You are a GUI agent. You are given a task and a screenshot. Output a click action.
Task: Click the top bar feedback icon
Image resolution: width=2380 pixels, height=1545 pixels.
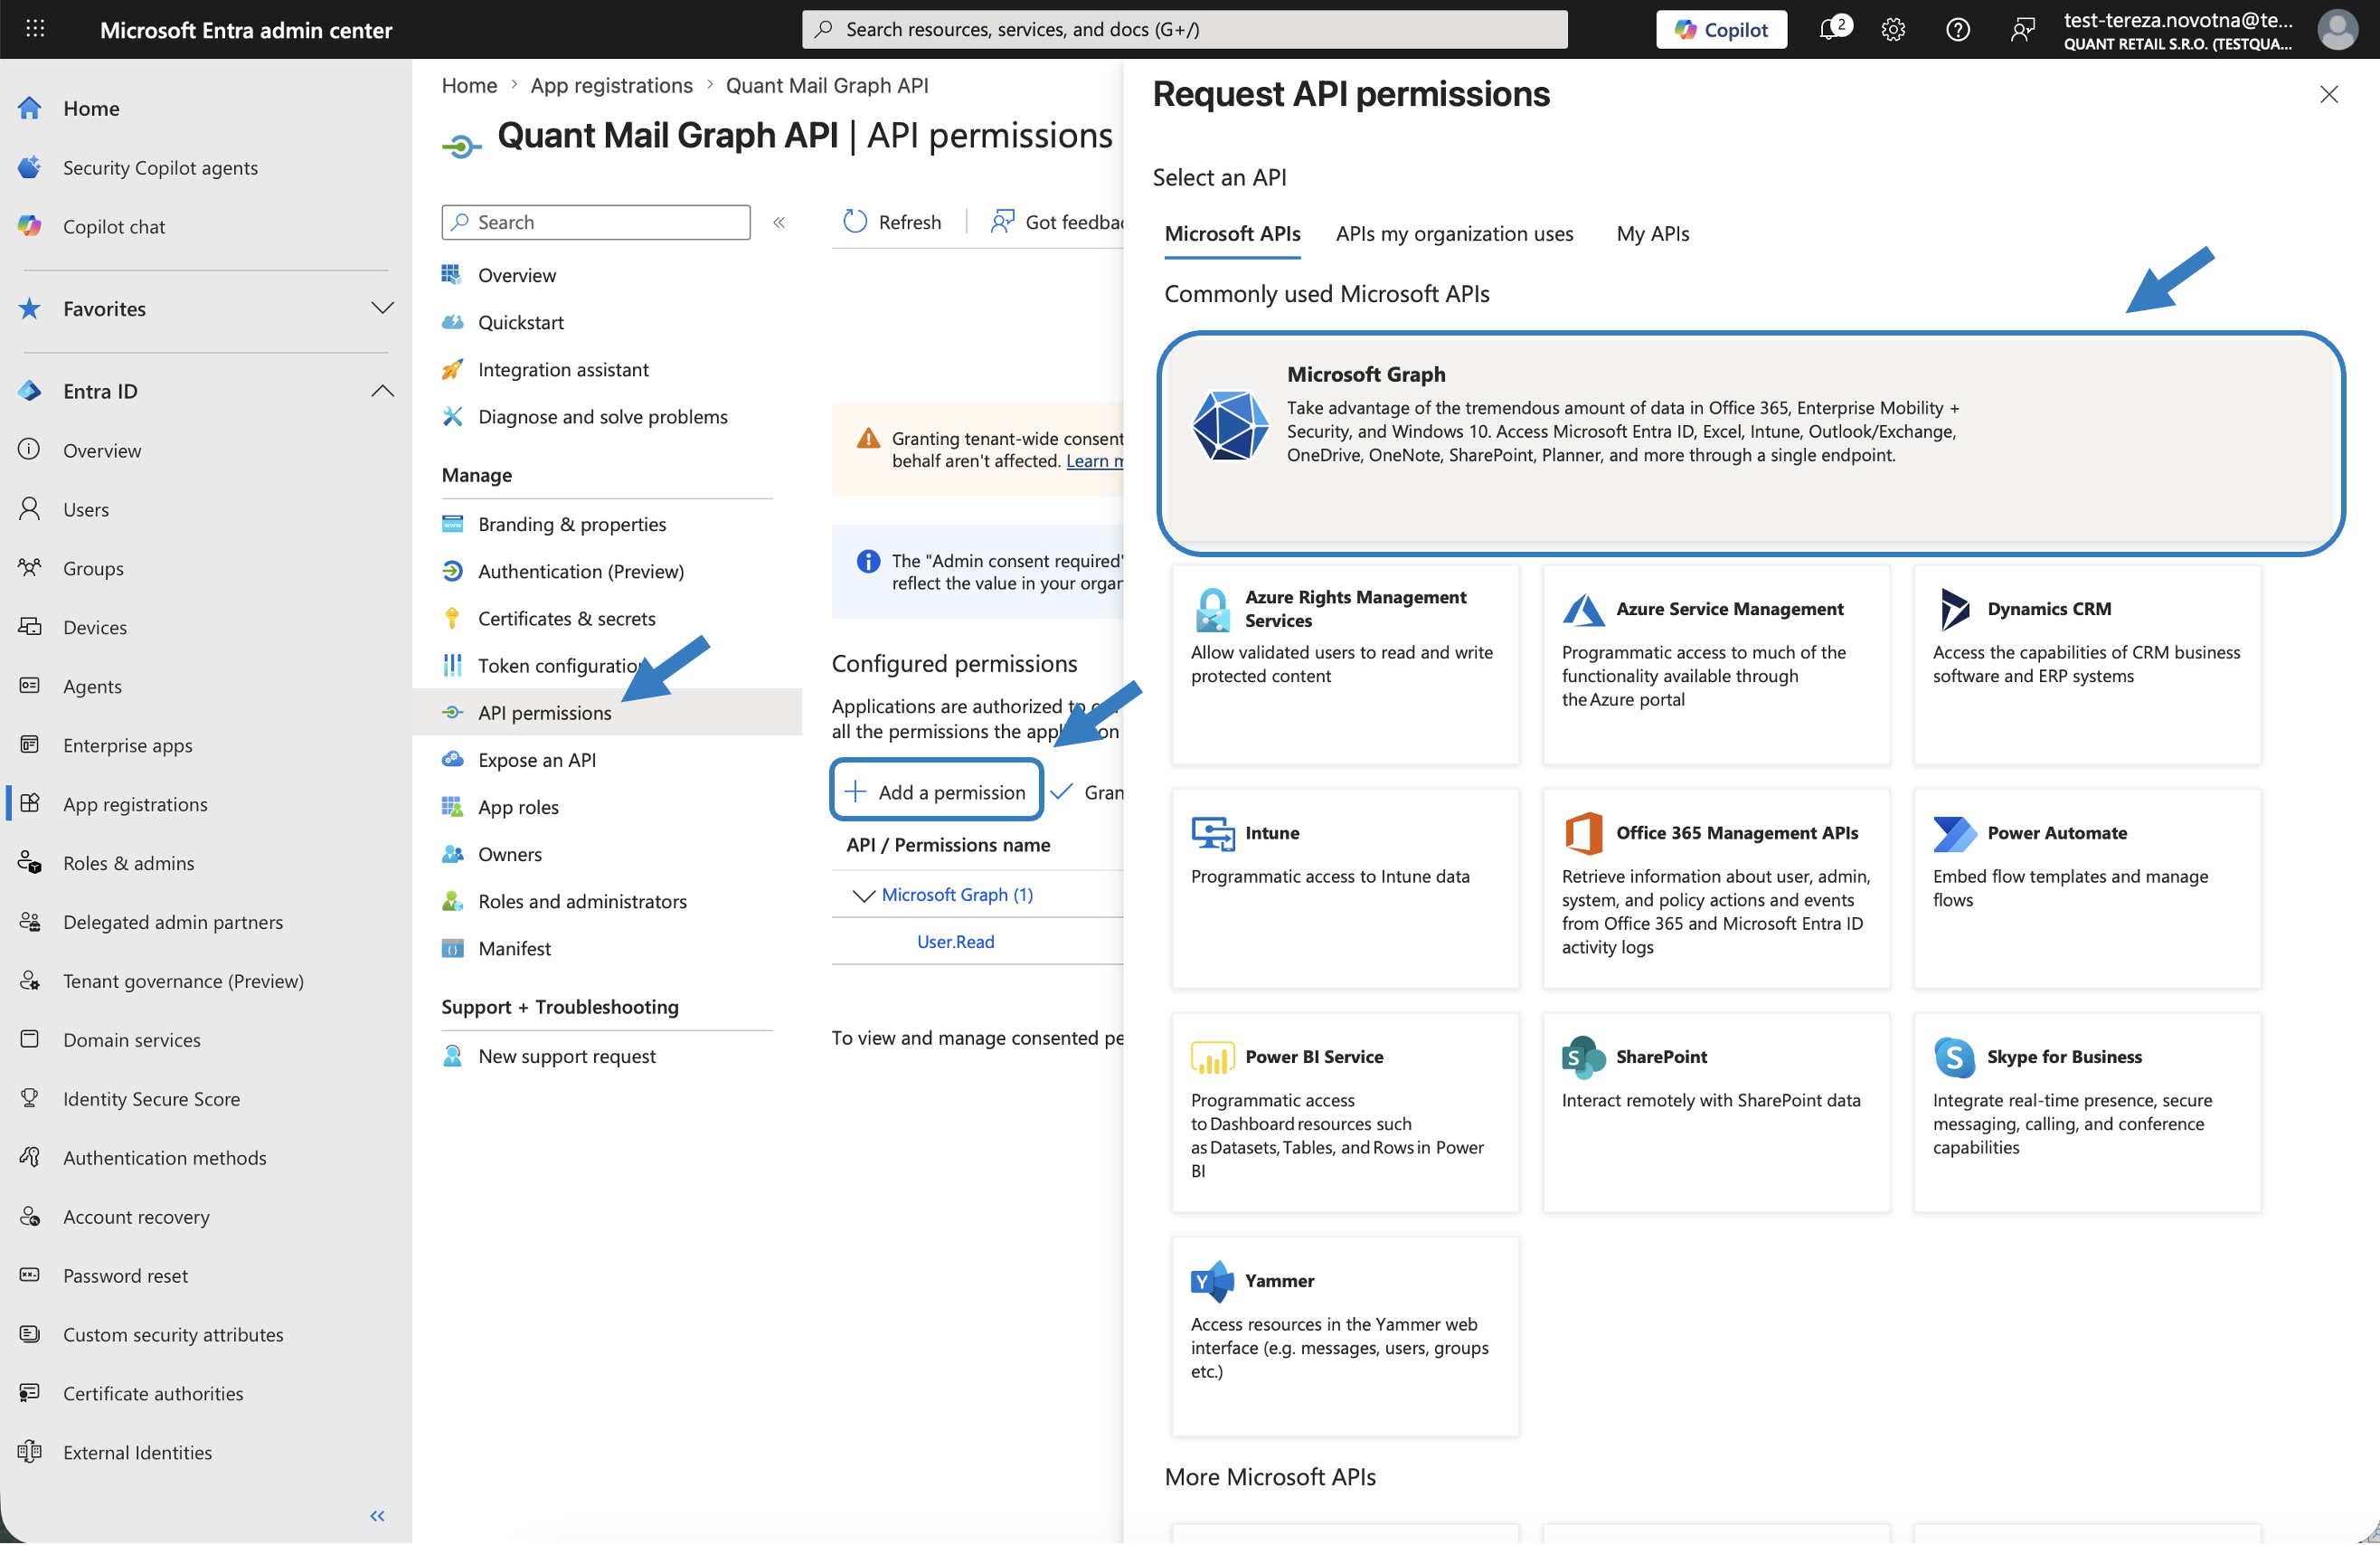2022,30
